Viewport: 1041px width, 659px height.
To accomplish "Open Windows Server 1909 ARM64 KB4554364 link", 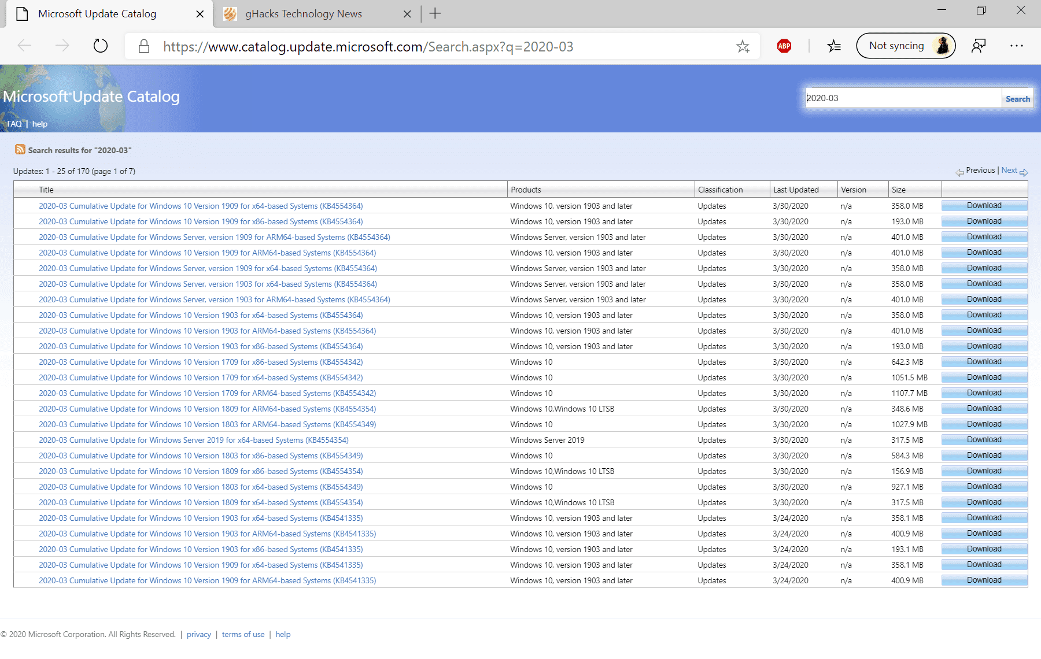I will click(215, 237).
